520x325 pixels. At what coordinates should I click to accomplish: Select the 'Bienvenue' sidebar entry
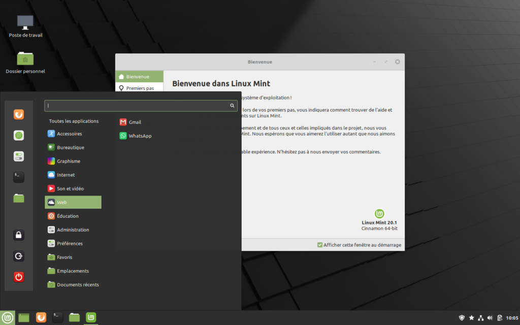click(x=139, y=76)
